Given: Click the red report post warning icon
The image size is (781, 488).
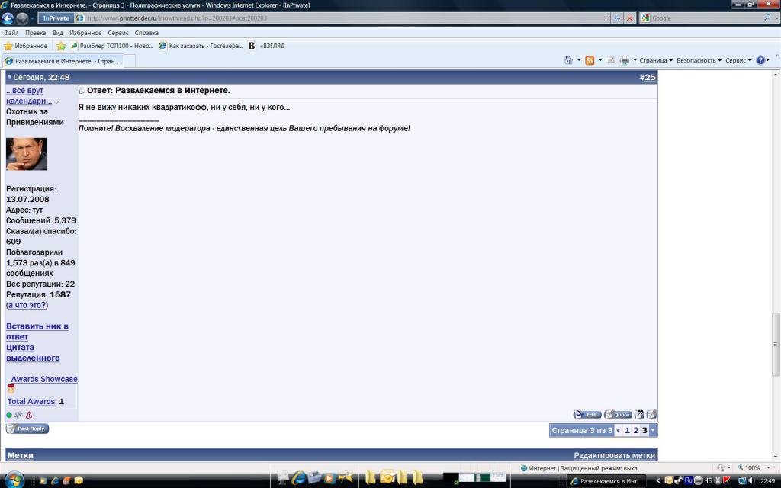Looking at the screenshot, I should (29, 415).
